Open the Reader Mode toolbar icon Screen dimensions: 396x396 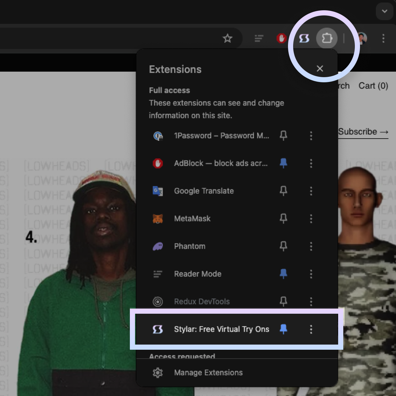tap(259, 39)
